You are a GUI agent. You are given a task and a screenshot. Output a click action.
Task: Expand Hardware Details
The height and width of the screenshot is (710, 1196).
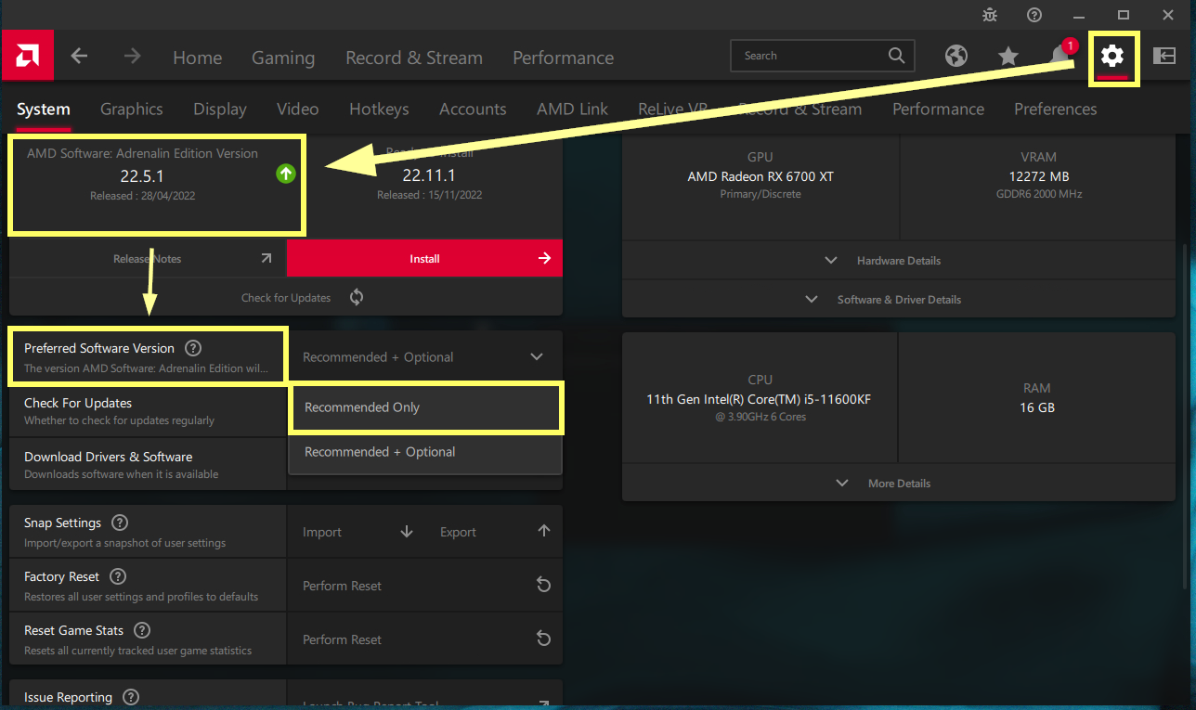tap(899, 261)
